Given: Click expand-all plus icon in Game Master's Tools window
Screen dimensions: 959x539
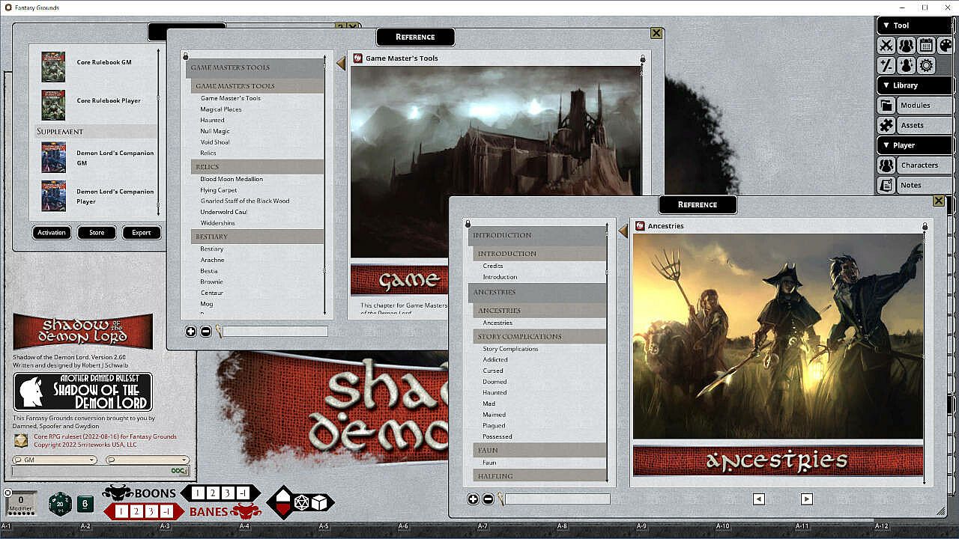Looking at the screenshot, I should point(190,332).
